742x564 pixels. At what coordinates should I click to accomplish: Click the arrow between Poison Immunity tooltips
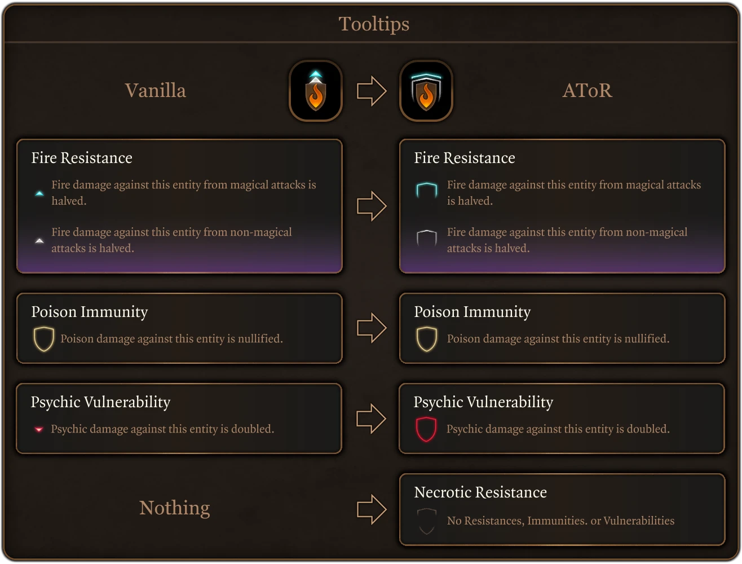click(372, 328)
